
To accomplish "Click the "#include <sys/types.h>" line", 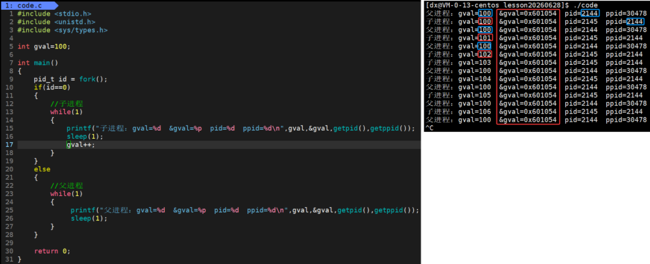I will (63, 30).
